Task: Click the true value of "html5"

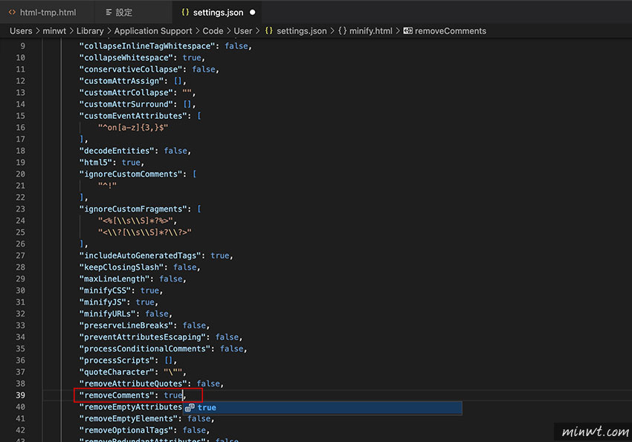Action: tap(131, 163)
